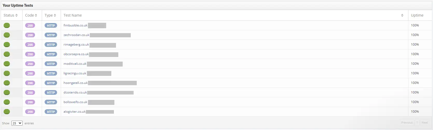
Task: Click green status indicator for zechroodan.co.uk
Action: pyautogui.click(x=7, y=35)
